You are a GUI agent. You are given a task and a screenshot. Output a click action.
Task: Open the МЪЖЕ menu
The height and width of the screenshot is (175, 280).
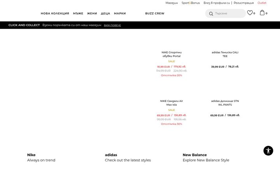pos(78,13)
